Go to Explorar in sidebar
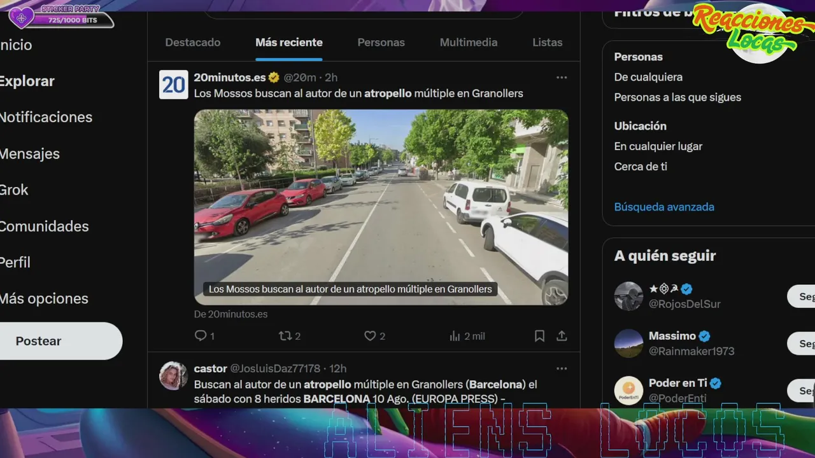 27,81
